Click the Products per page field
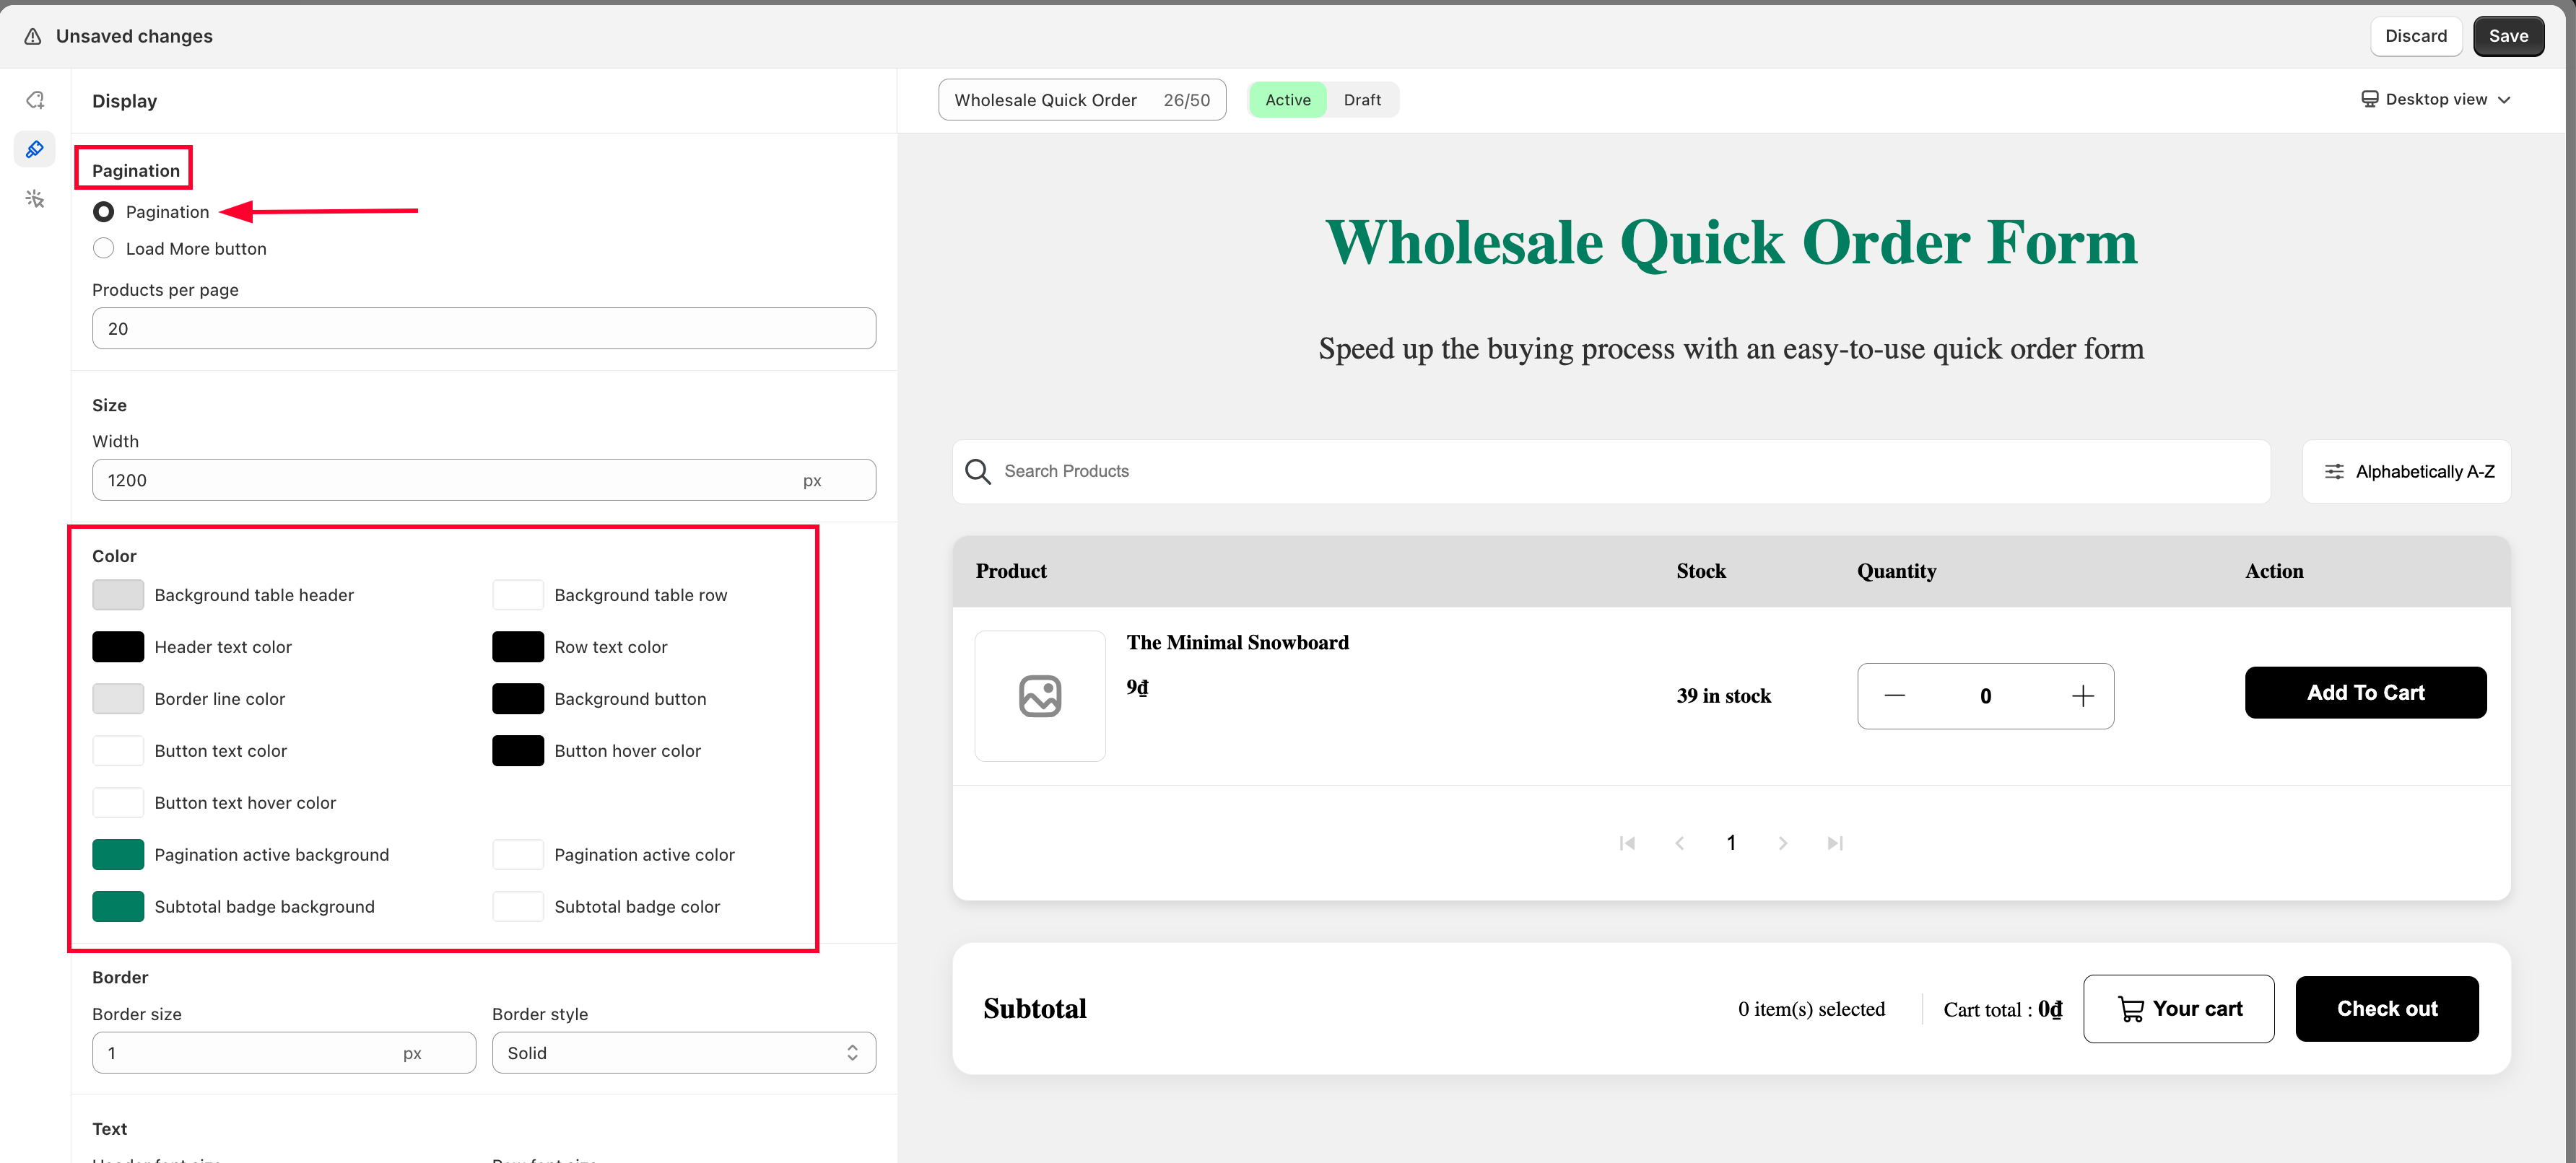This screenshot has height=1163, width=2576. click(483, 329)
